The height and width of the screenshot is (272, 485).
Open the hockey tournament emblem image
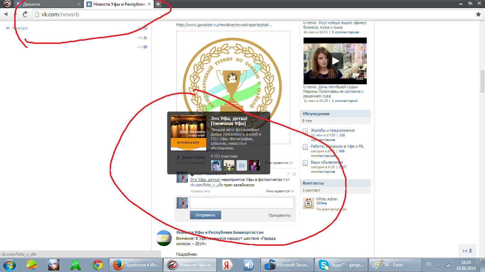[x=233, y=87]
